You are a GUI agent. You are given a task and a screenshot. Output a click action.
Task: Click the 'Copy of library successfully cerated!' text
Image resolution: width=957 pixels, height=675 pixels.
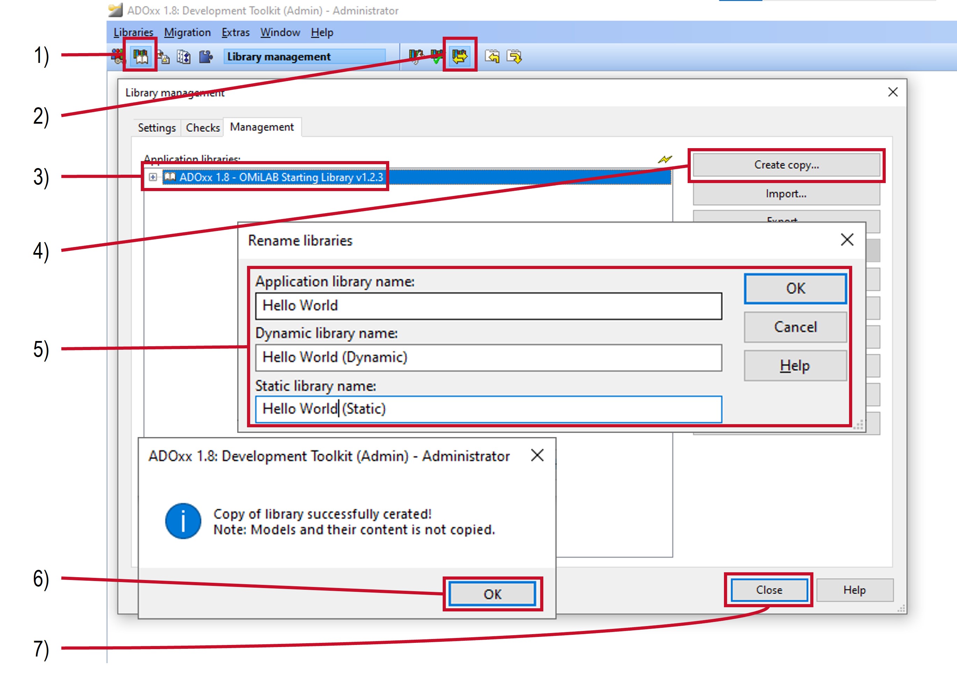pyautogui.click(x=322, y=514)
